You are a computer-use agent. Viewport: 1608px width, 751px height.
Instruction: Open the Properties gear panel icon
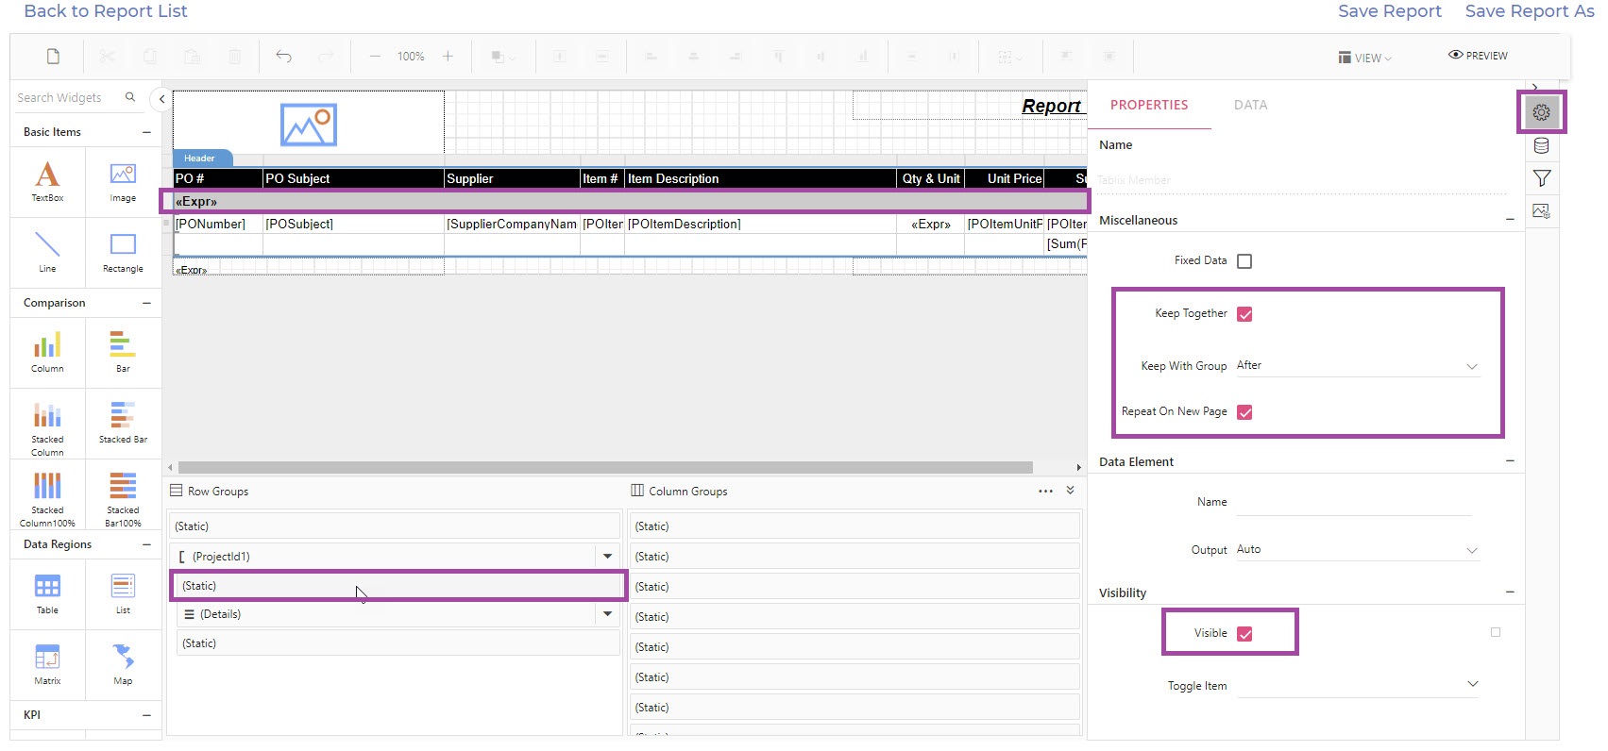(1541, 112)
